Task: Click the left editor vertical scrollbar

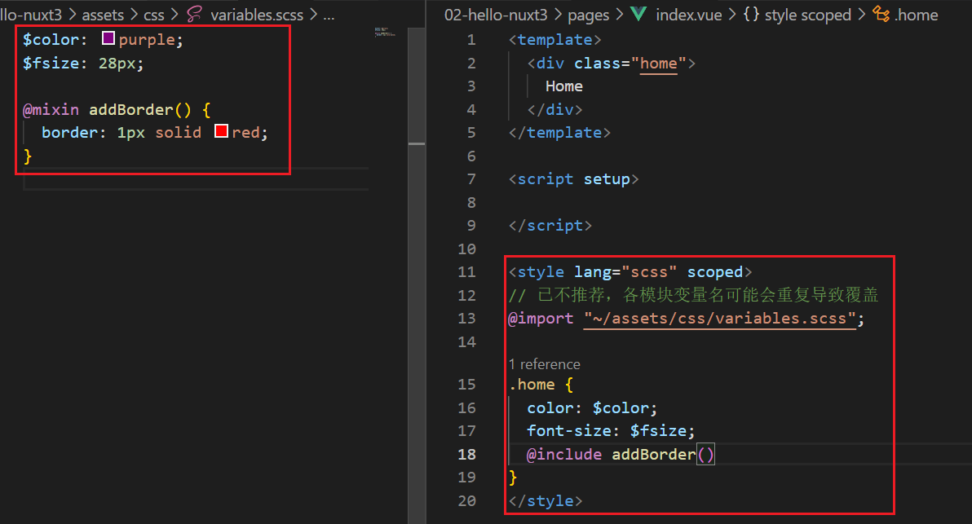Action: pos(417,275)
